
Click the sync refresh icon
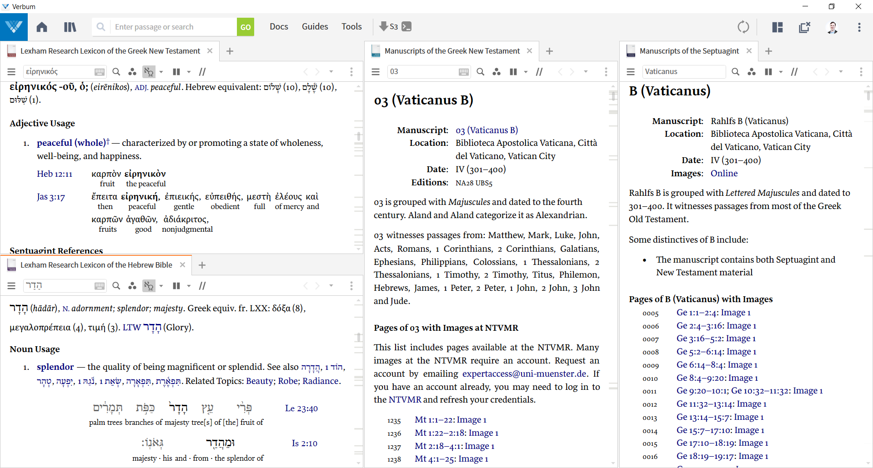click(743, 27)
